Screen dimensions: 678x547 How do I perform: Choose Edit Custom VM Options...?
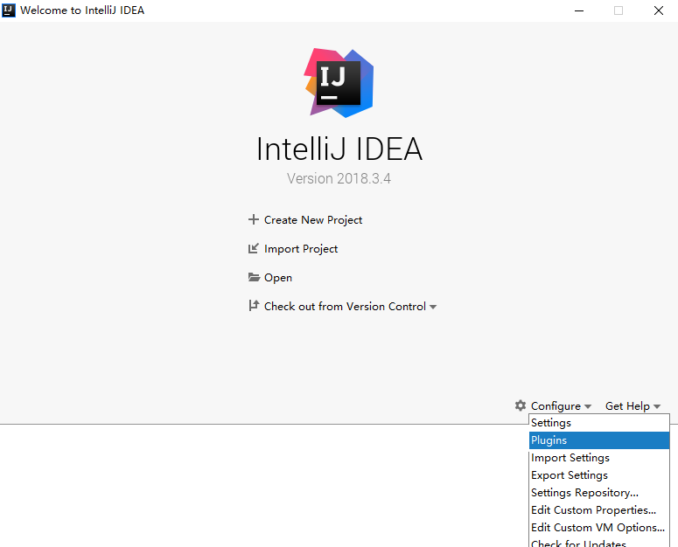(599, 528)
